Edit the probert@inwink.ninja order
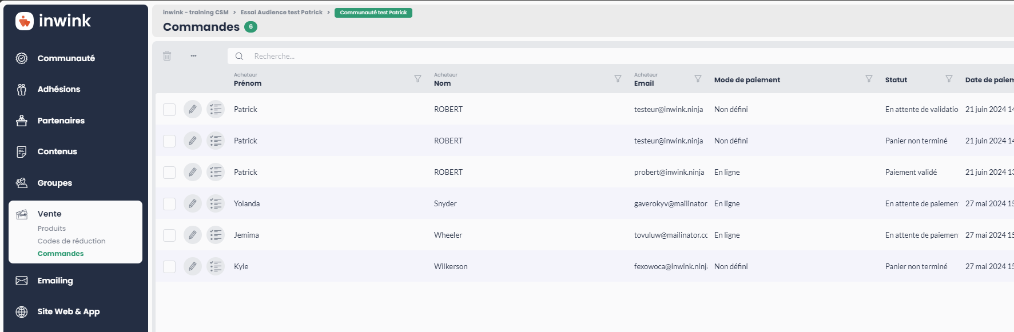 pyautogui.click(x=193, y=172)
